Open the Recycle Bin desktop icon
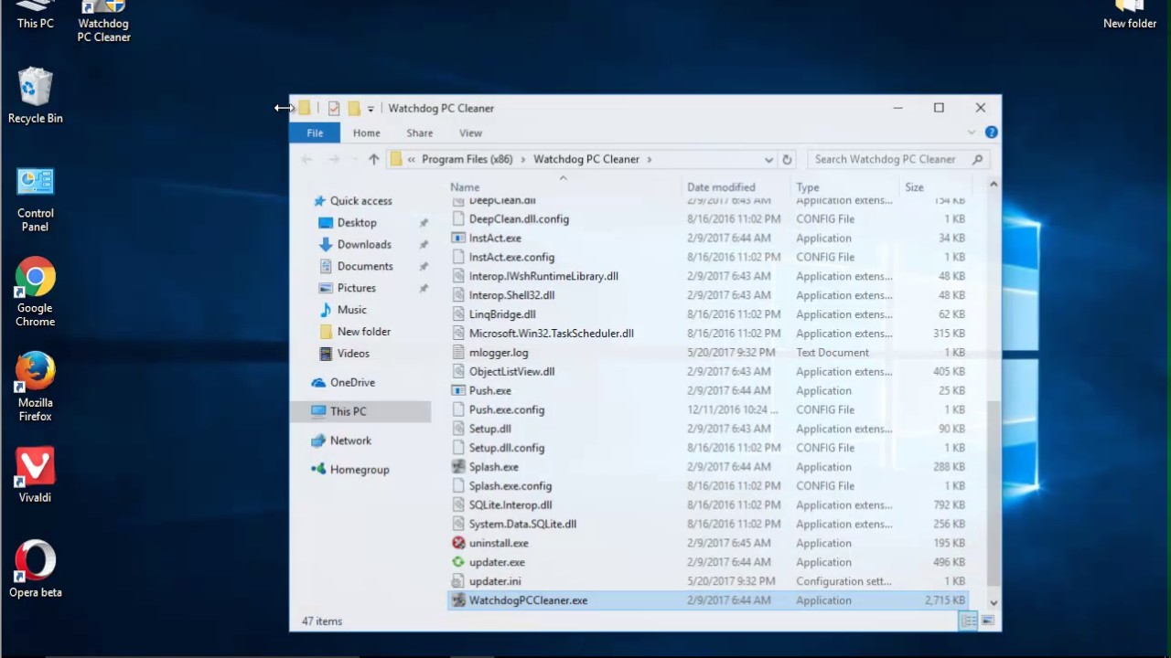 (x=35, y=95)
